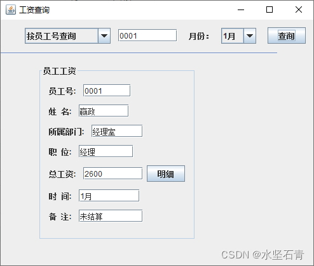314x266 pixels.
Task: Click the 备 注: label
Action: tap(60, 217)
